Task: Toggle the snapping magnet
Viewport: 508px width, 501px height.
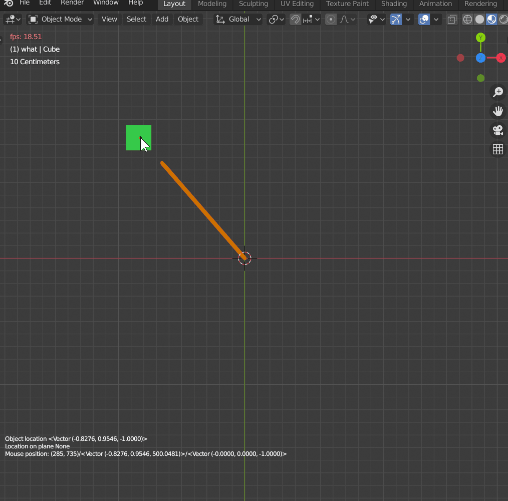Action: pos(296,20)
